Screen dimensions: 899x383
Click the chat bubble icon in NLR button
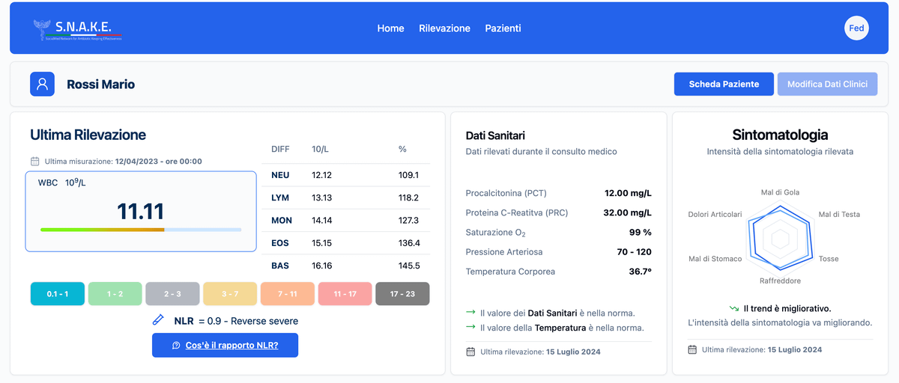176,345
